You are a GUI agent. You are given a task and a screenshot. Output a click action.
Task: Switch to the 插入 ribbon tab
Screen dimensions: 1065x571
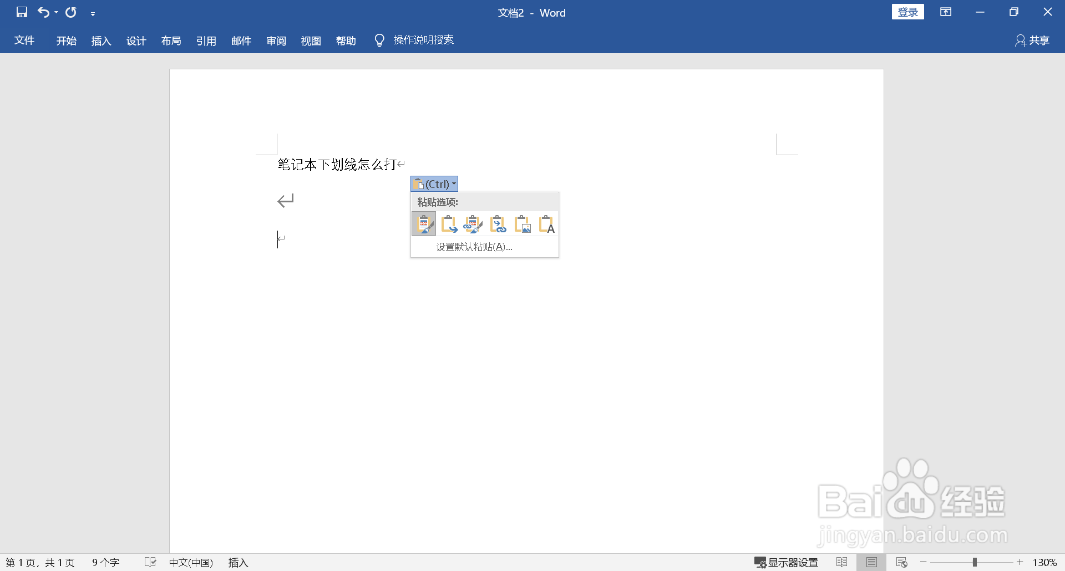pos(100,40)
